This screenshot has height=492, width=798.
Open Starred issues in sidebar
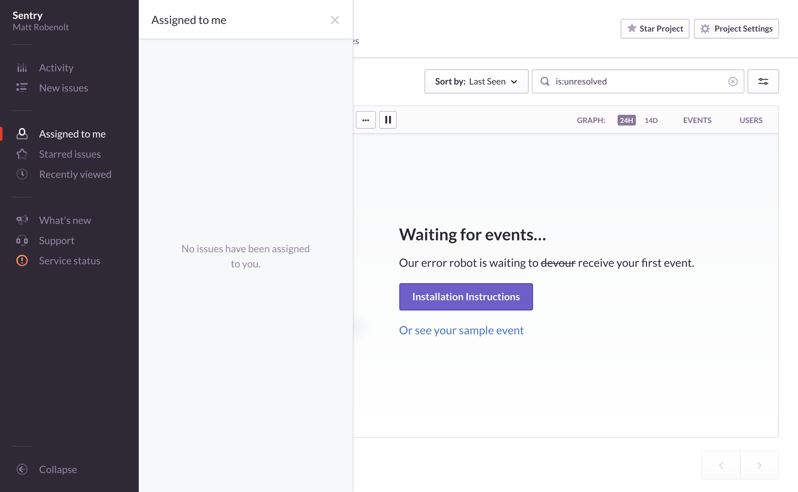[70, 154]
